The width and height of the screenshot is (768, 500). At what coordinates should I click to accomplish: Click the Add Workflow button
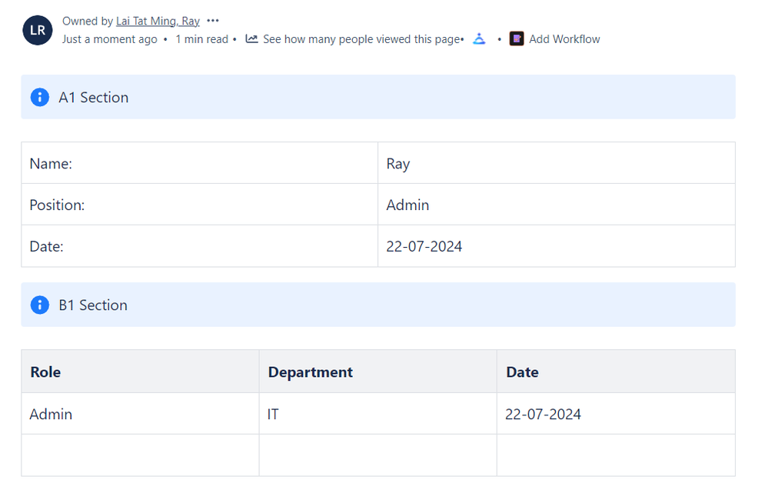(x=564, y=38)
